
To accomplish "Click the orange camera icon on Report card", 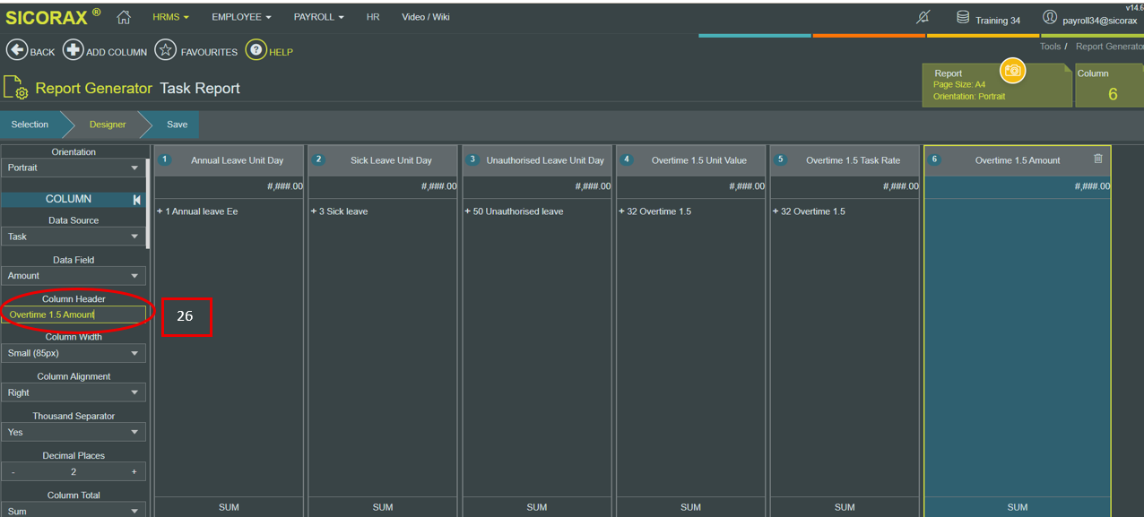I will 1012,71.
